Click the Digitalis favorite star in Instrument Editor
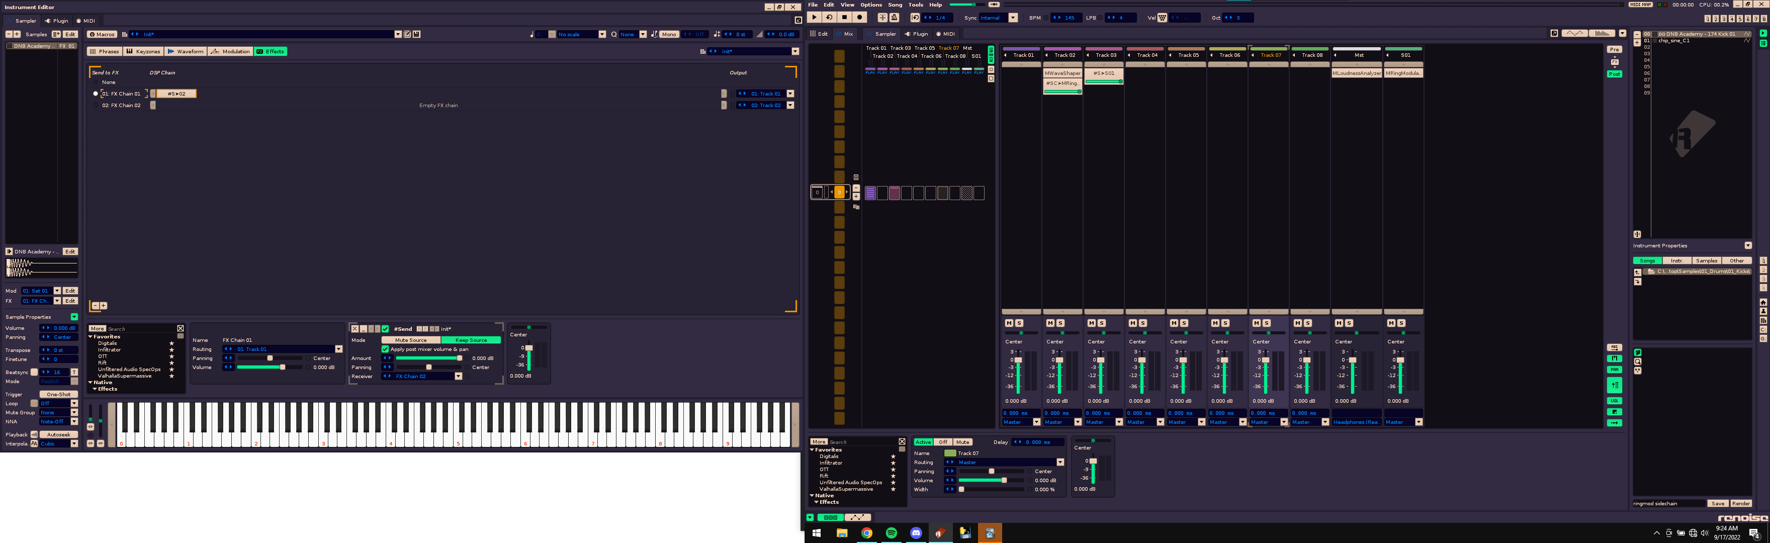The height and width of the screenshot is (543, 1770). coord(172,344)
